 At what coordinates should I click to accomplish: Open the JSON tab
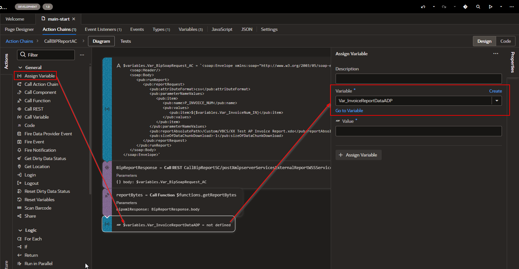247,29
